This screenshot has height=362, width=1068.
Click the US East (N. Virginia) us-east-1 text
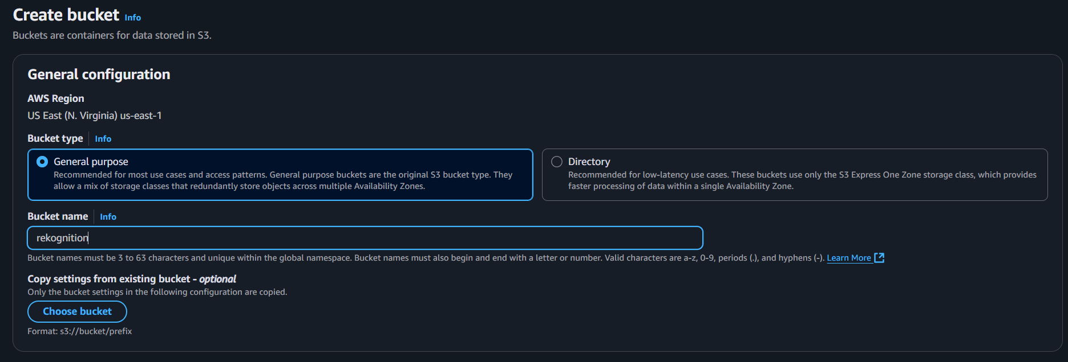tap(95, 116)
